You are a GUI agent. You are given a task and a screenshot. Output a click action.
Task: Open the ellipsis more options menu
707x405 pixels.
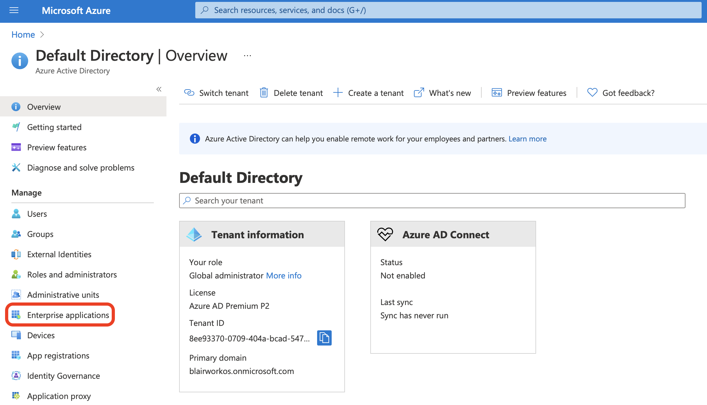point(247,56)
